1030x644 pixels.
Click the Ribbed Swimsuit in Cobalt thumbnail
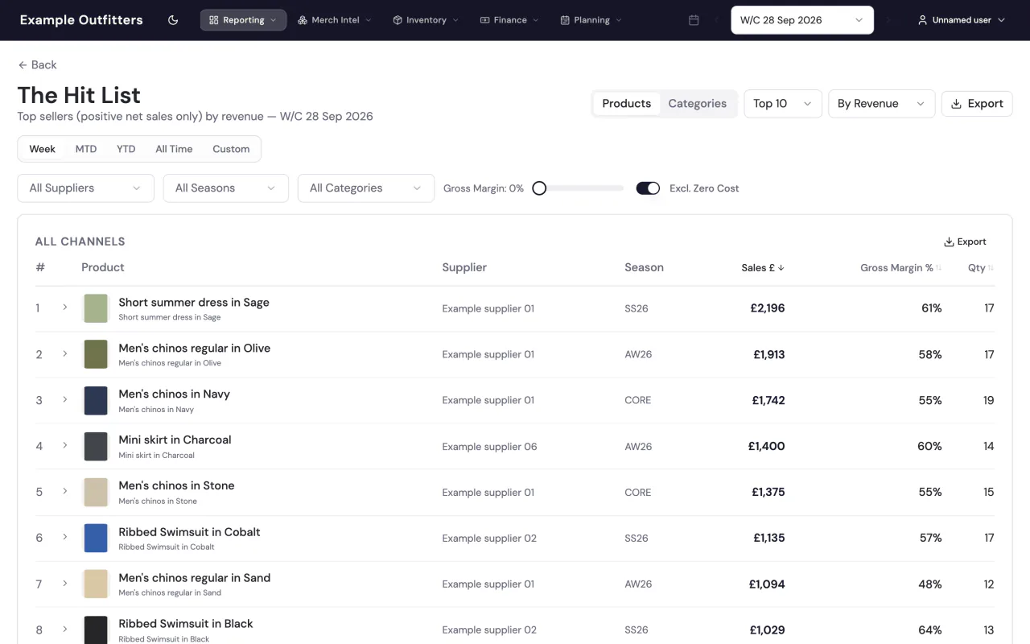pyautogui.click(x=96, y=538)
